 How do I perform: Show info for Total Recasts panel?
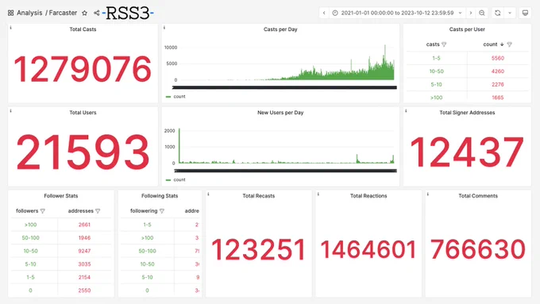coord(208,194)
